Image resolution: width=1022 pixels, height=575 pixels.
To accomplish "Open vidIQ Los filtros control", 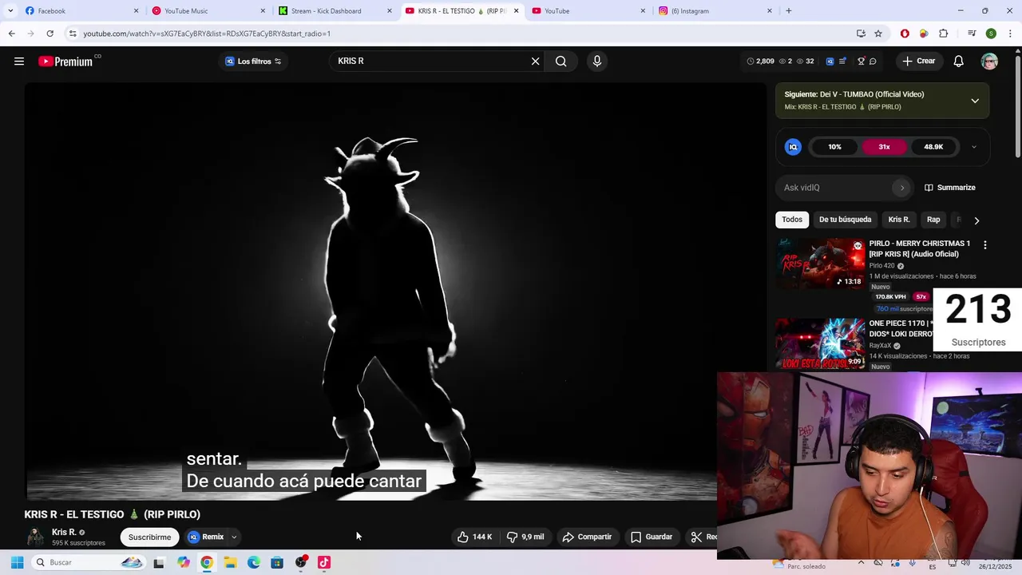I will coord(253,61).
